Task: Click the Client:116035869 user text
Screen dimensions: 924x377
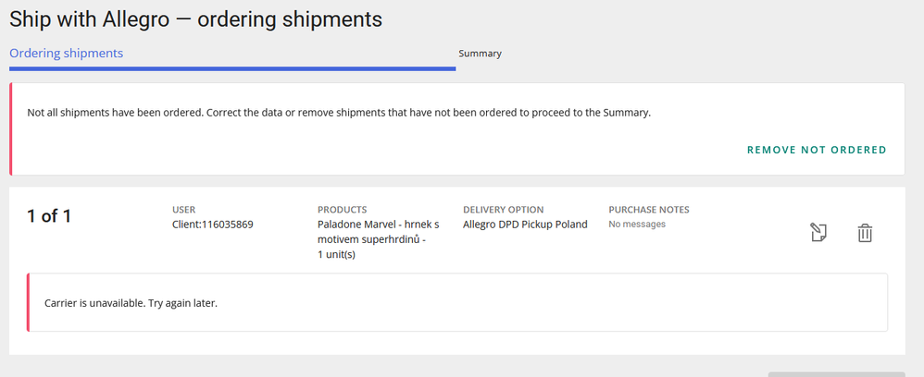Action: pyautogui.click(x=213, y=225)
